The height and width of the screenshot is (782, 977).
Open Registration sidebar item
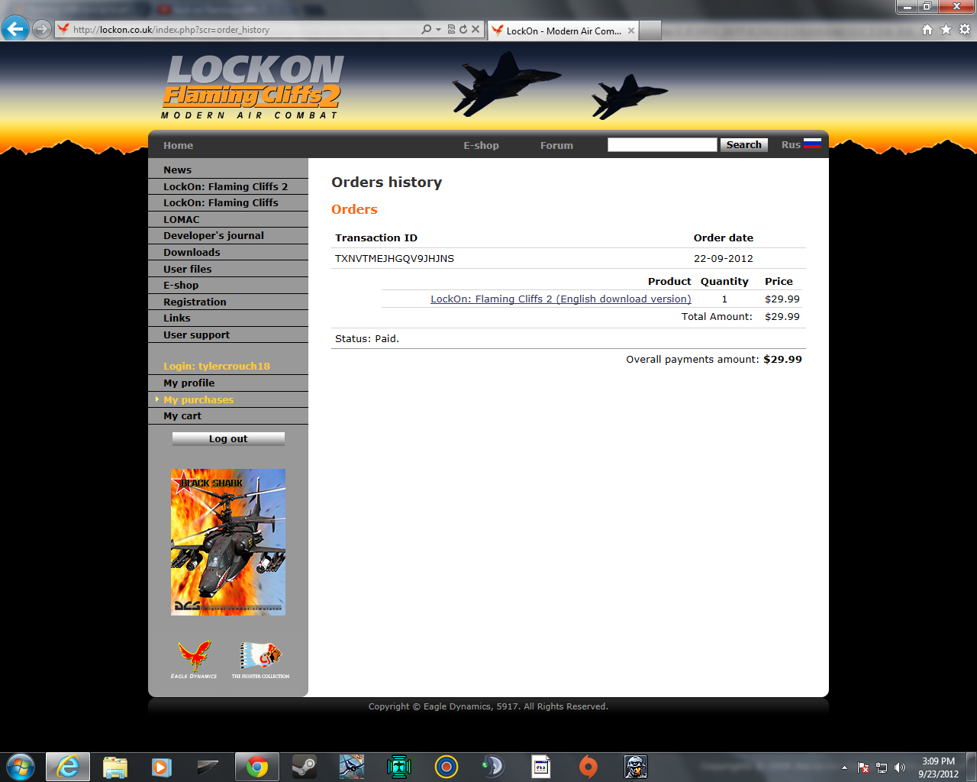click(x=195, y=302)
